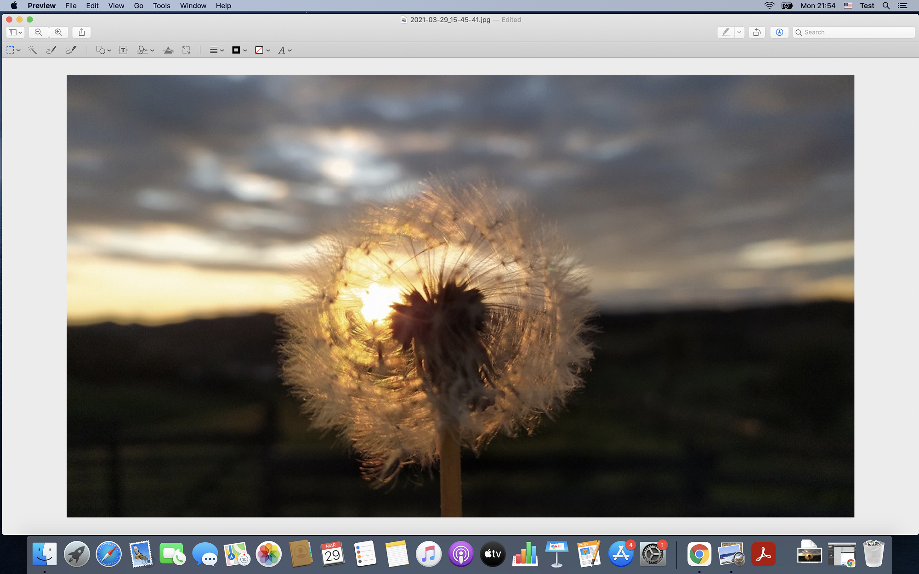The width and height of the screenshot is (919, 574).
Task: Click the document title 2021-03-29_15-45-41.jpg
Action: pos(450,20)
